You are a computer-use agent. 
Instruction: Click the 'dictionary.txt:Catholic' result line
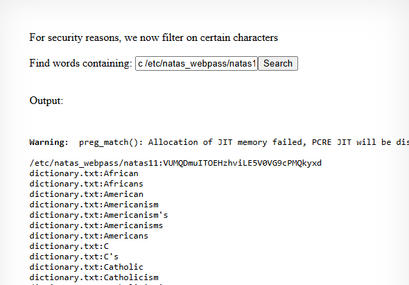point(87,267)
